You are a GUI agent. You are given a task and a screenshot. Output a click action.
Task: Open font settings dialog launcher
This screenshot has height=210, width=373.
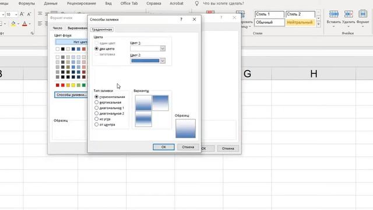(x=32, y=34)
